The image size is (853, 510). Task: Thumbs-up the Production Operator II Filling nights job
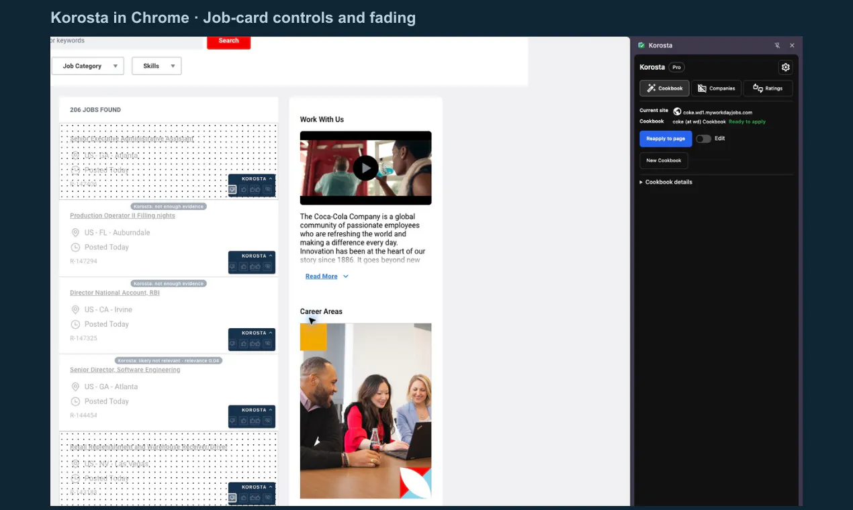244,266
